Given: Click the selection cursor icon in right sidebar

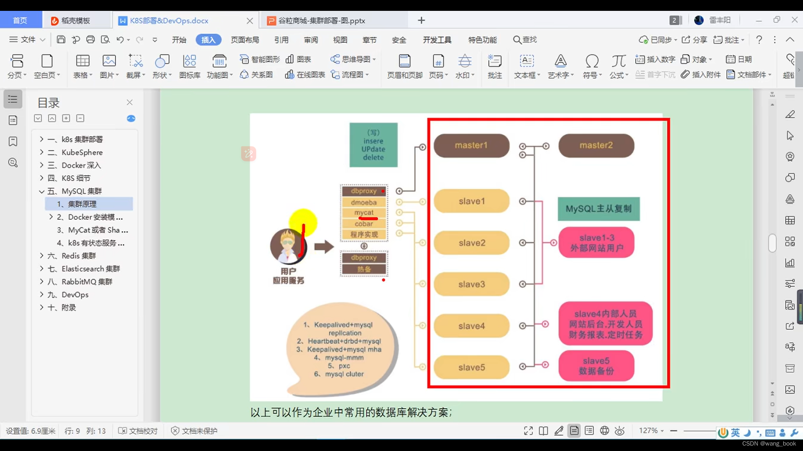Looking at the screenshot, I should click(790, 135).
